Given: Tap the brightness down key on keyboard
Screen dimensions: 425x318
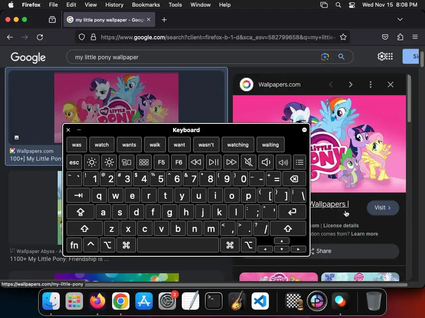Looking at the screenshot, I should (x=92, y=162).
